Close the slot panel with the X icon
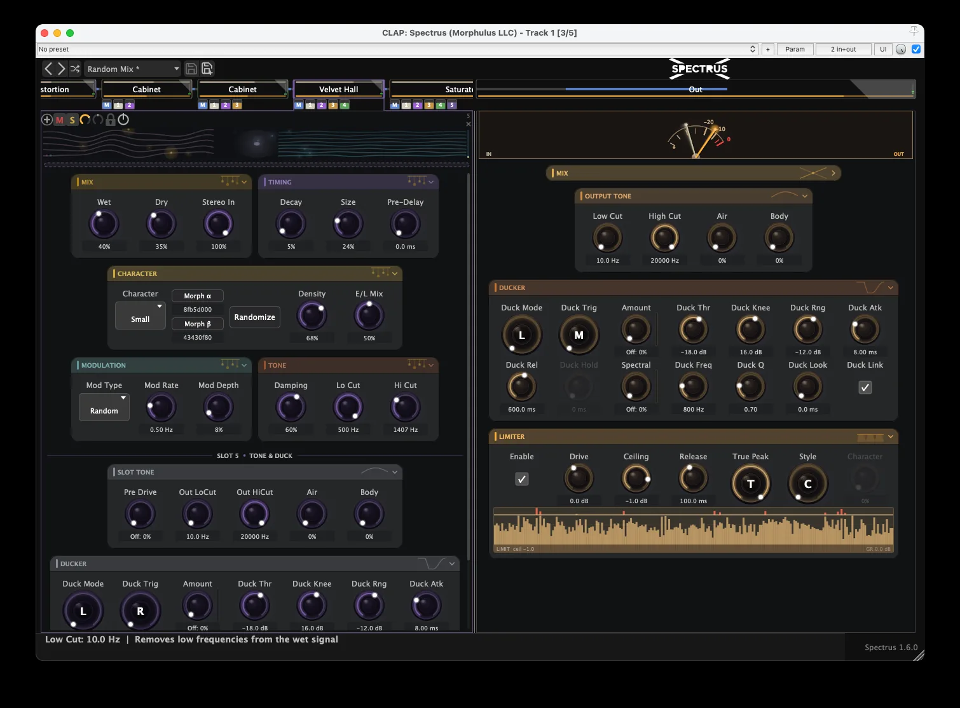 469,124
